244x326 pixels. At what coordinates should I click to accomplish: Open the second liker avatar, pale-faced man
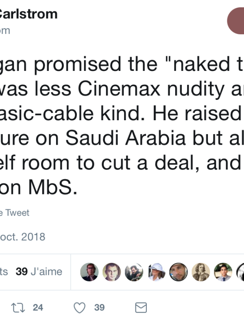click(x=112, y=272)
